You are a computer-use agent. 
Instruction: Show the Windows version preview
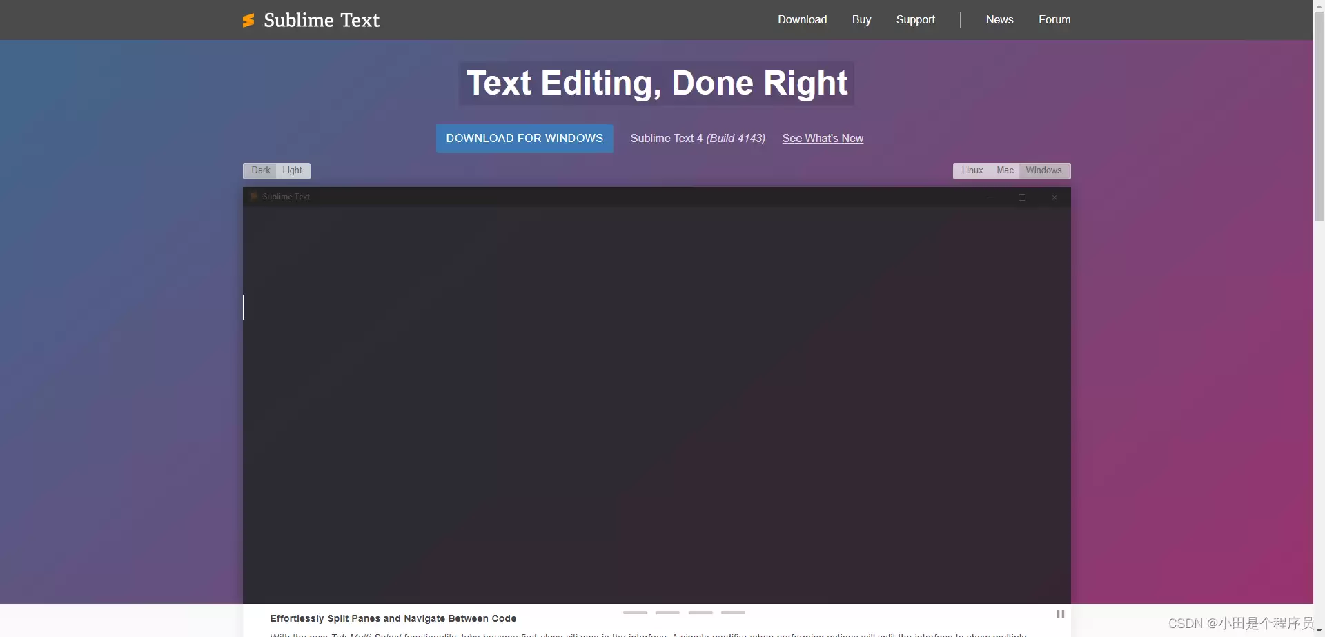(1043, 170)
